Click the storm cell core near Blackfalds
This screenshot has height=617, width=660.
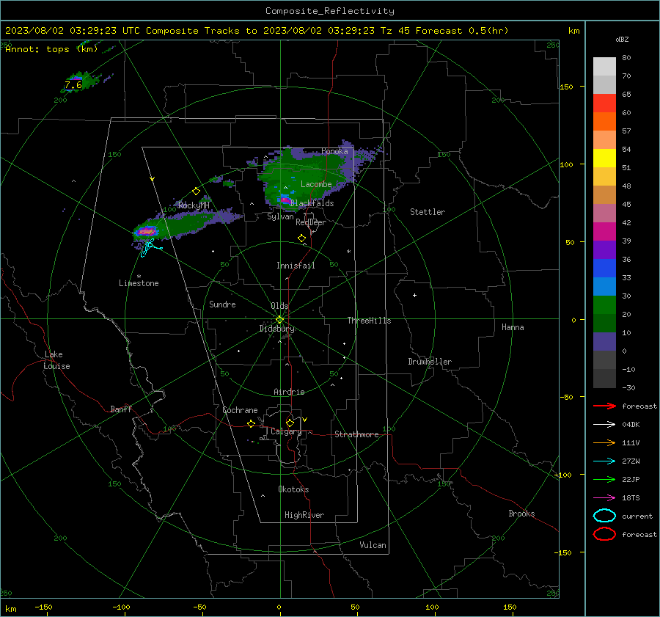tap(284, 200)
